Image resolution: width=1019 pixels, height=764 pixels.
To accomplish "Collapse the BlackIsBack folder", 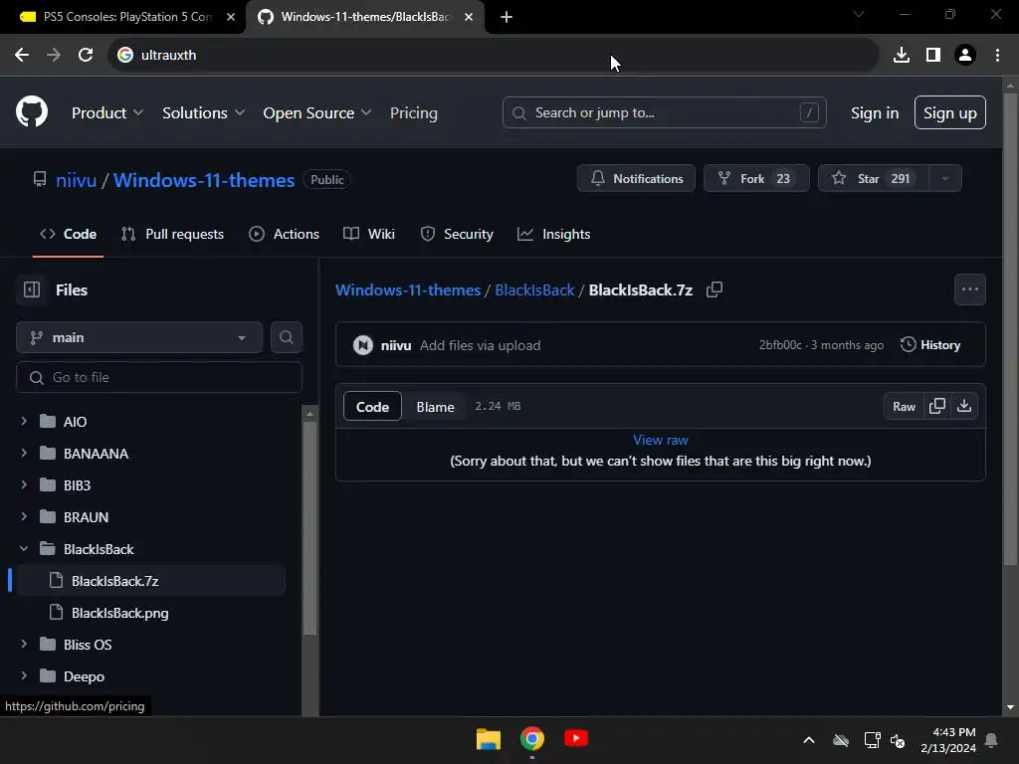I will pyautogui.click(x=24, y=549).
